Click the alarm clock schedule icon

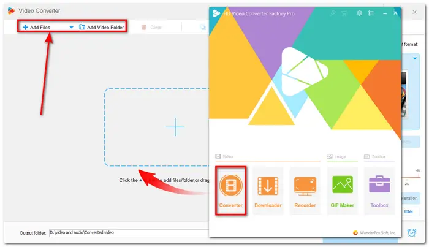coord(412,232)
